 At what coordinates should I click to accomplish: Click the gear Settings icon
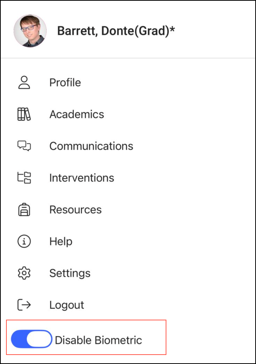pos(24,273)
